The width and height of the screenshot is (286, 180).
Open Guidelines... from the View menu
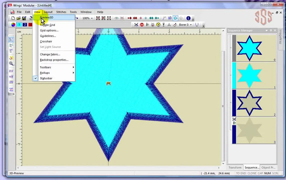click(54, 36)
